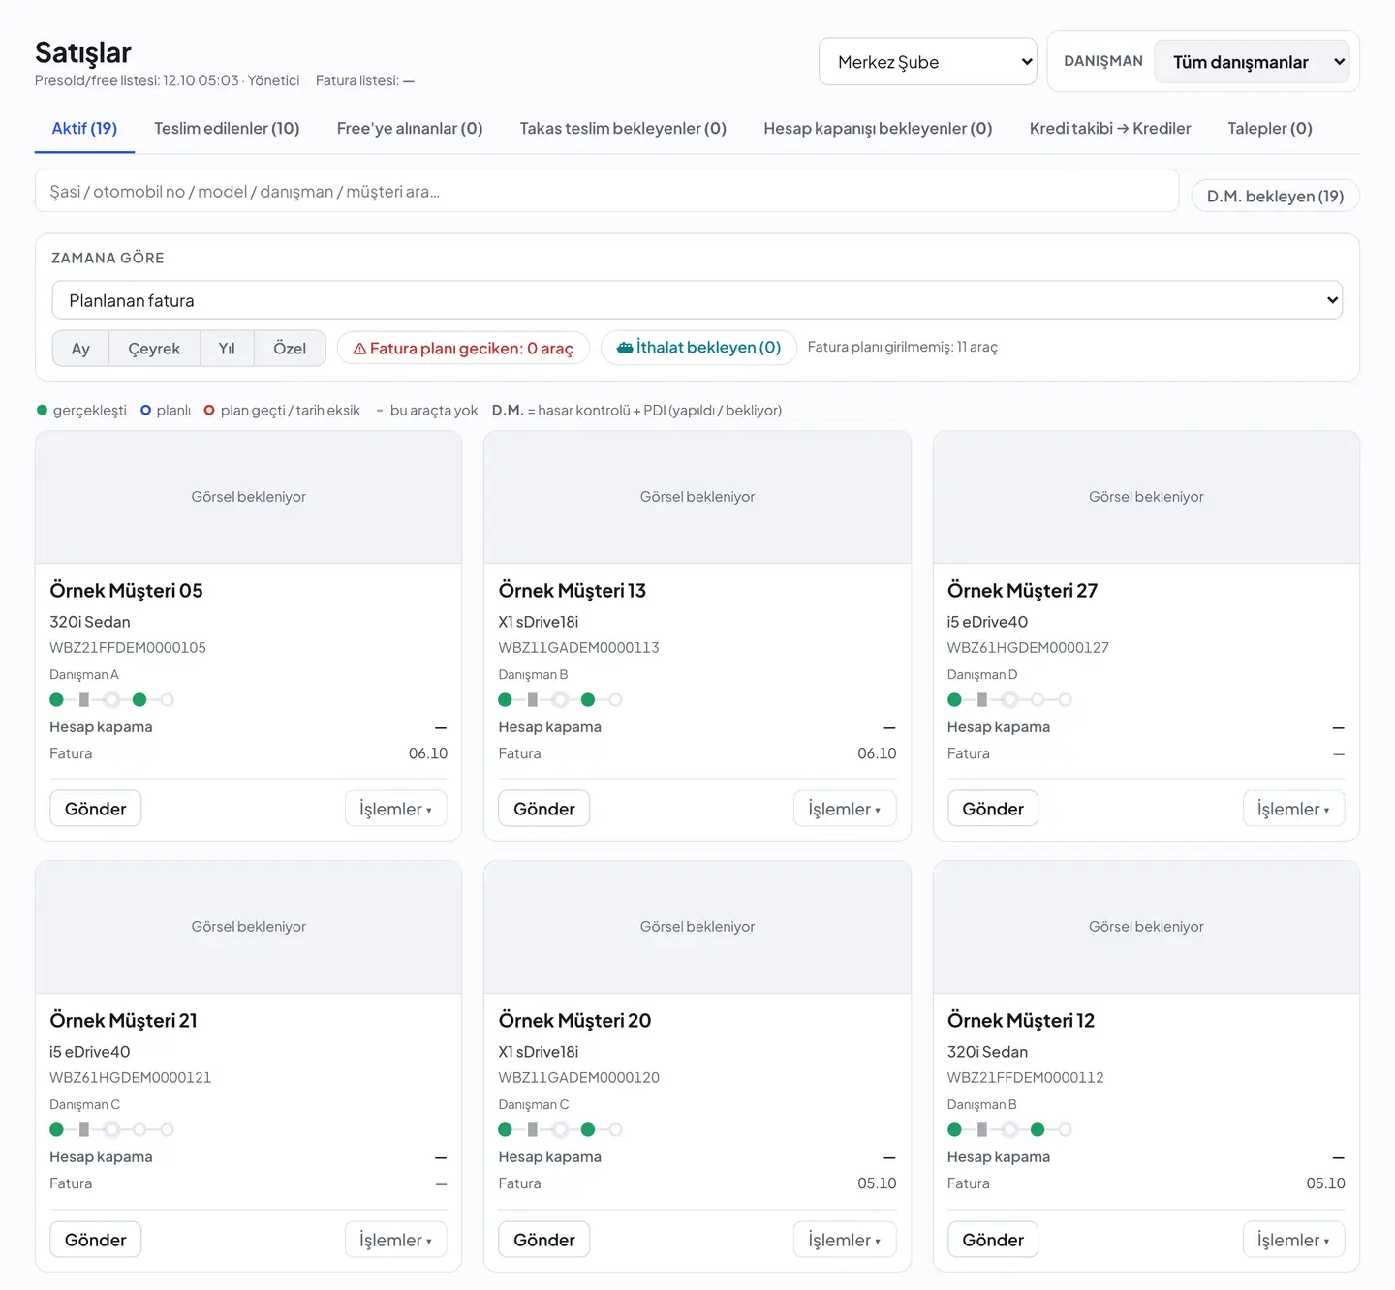Expand the Tüm danışmanlar advisor dropdown

tap(1252, 62)
